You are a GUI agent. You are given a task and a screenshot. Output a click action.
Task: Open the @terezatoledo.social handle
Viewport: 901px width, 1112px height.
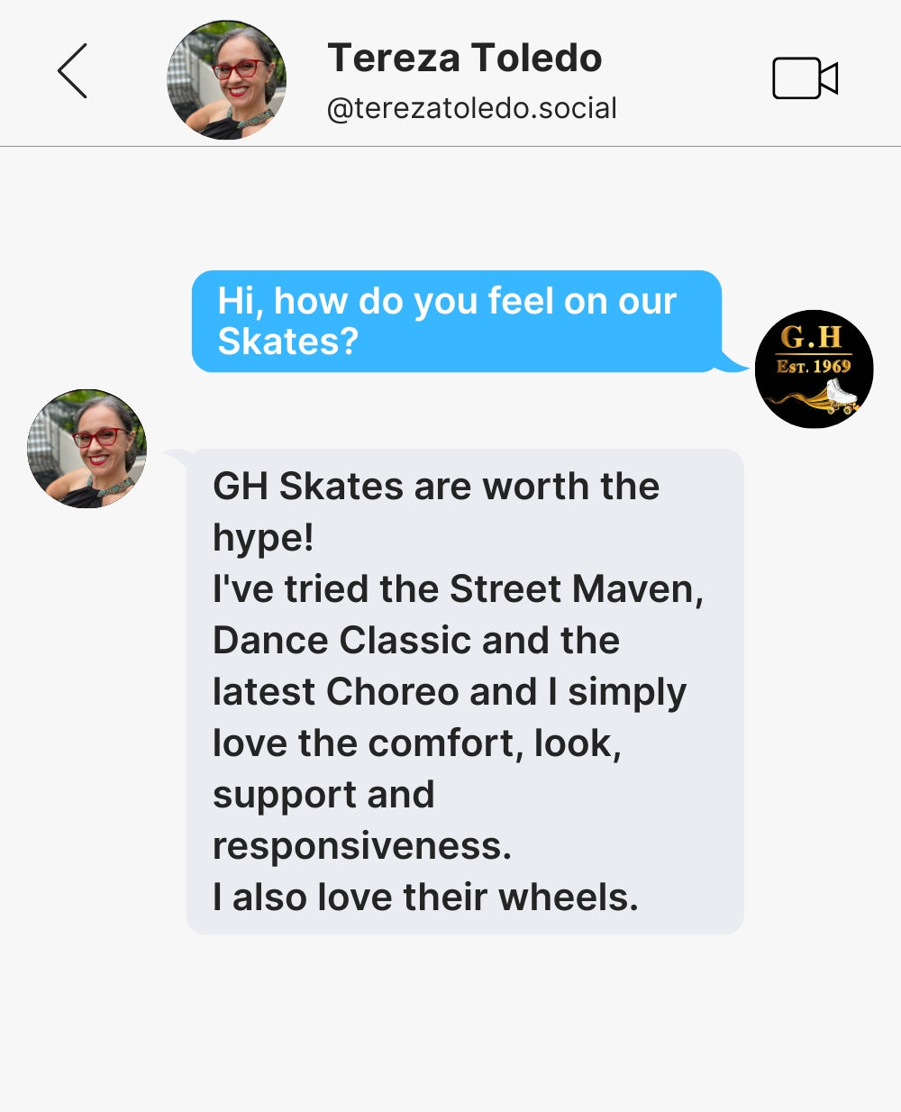[x=471, y=108]
